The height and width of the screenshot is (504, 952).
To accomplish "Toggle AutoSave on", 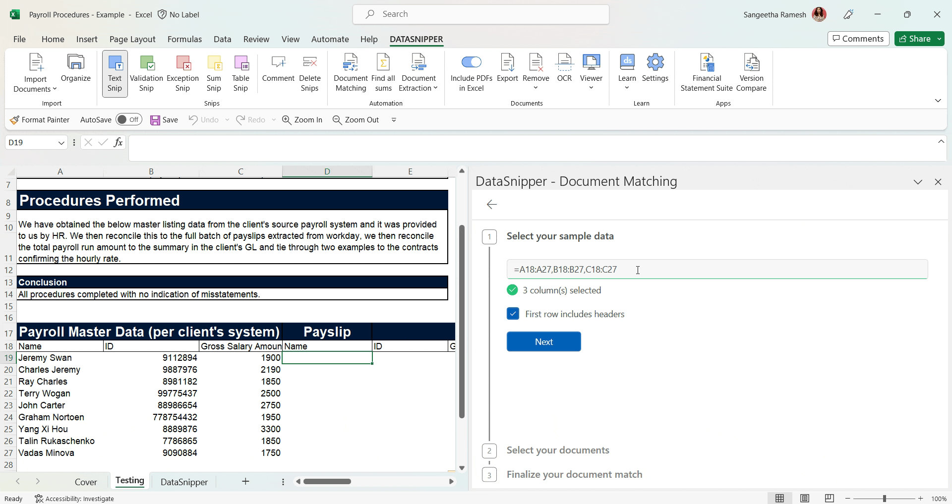I will (128, 119).
